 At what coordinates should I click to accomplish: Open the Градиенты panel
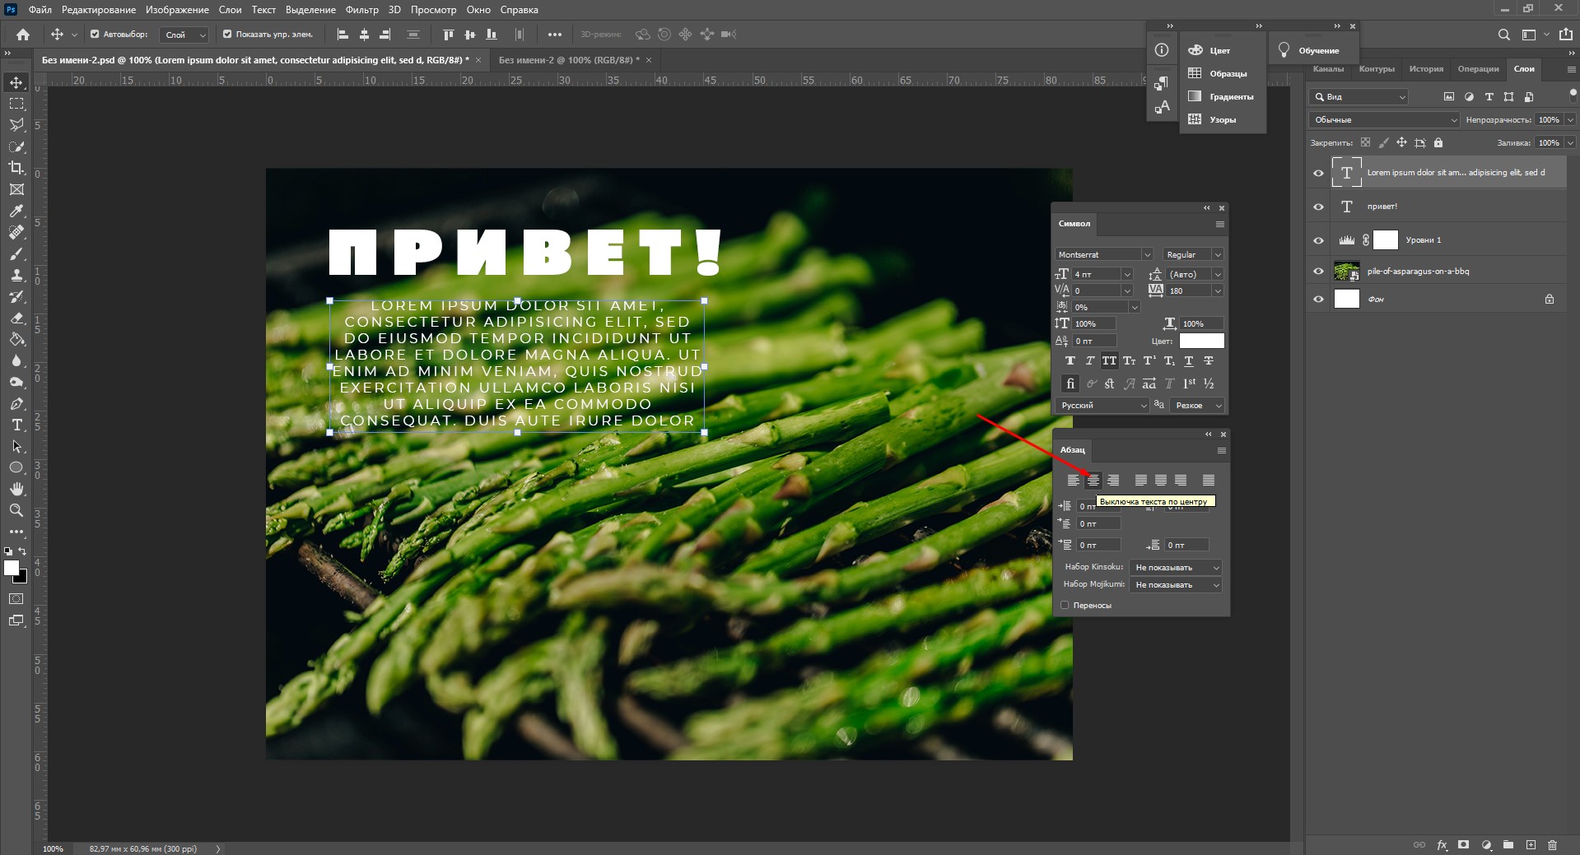point(1223,97)
